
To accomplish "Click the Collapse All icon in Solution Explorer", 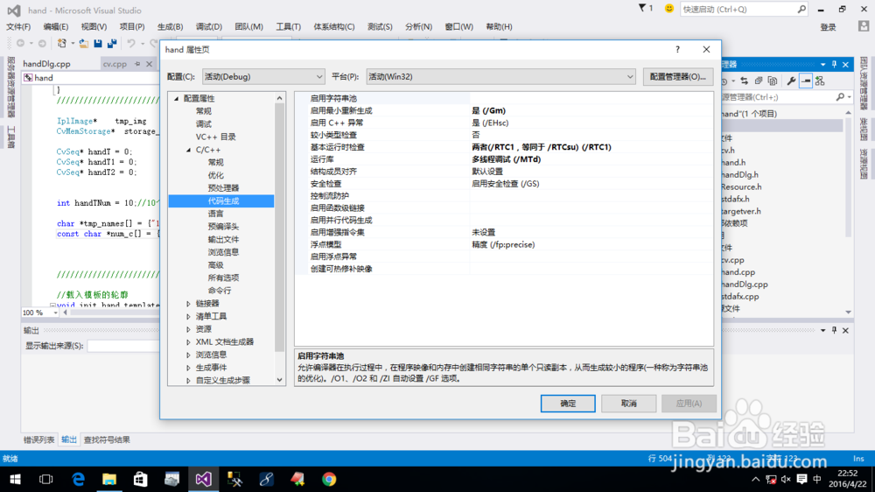I will pos(759,81).
